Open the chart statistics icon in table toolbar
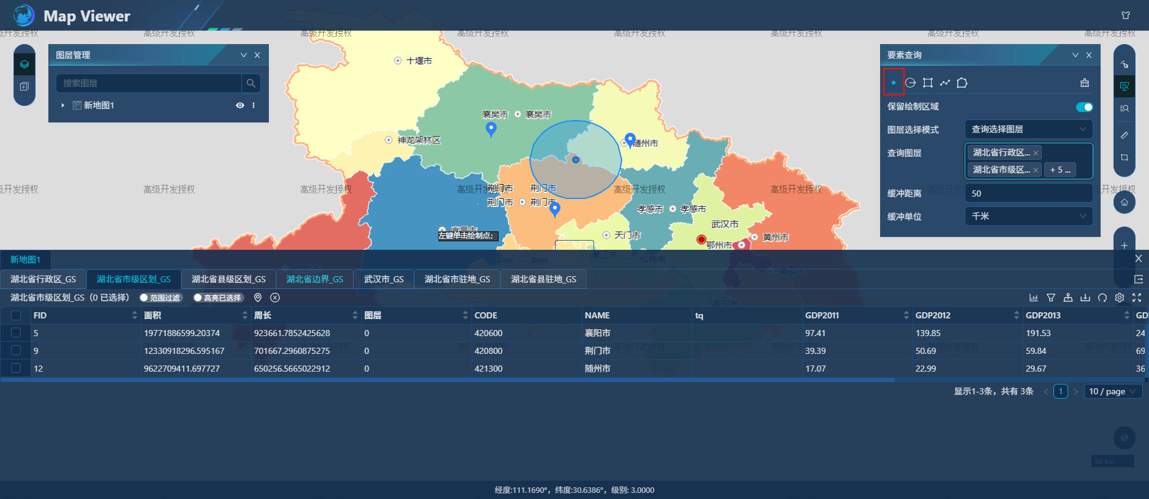 coord(1034,298)
